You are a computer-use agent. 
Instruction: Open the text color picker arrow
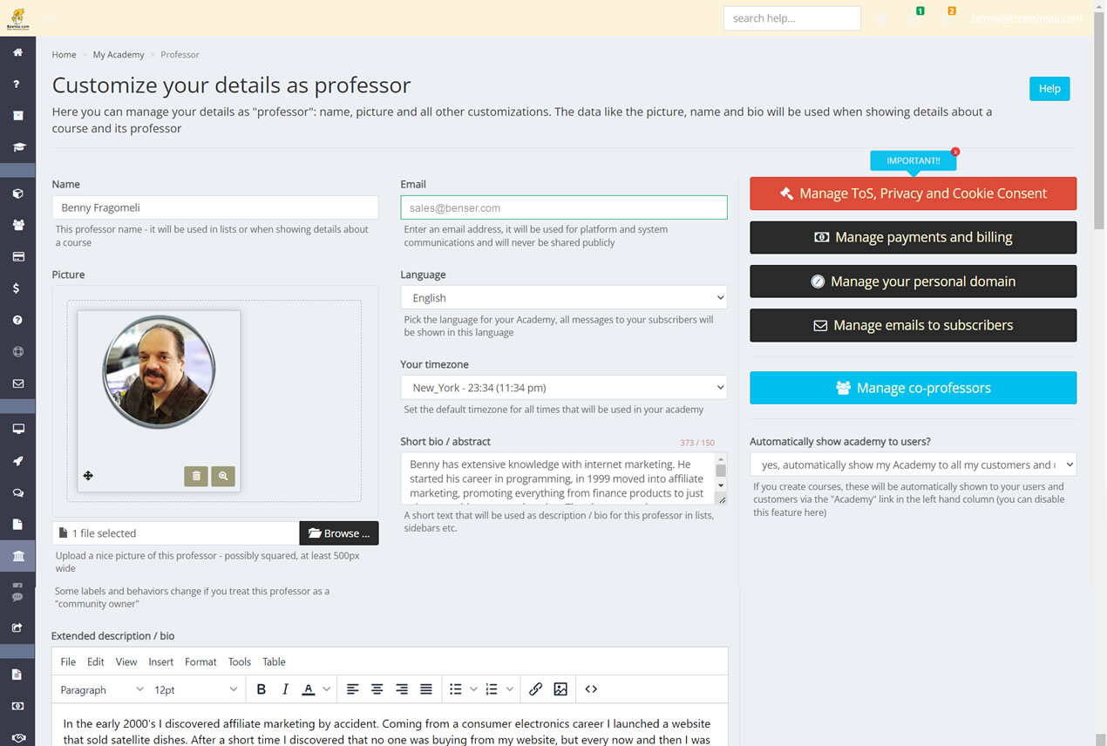click(327, 689)
